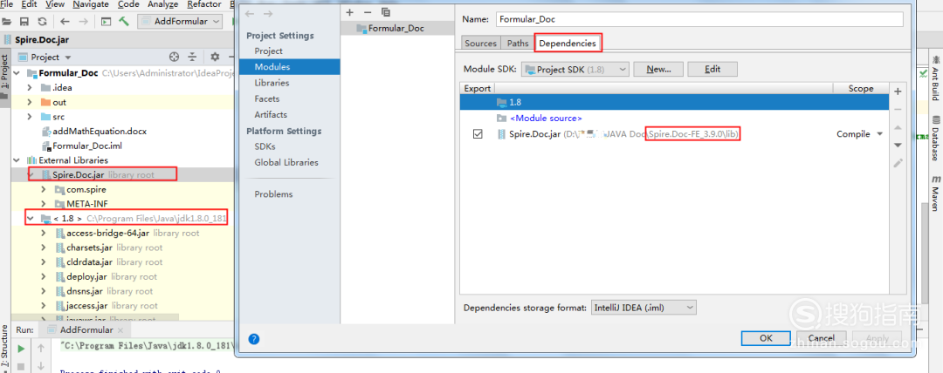Screen dimensions: 943x373
Task: Click the locate/scroll from source target icon
Action: click(175, 57)
